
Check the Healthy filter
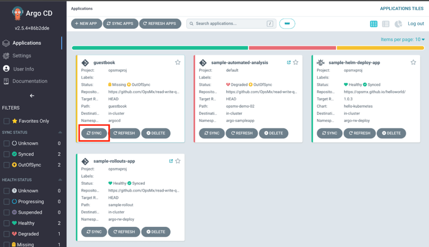click(x=7, y=223)
